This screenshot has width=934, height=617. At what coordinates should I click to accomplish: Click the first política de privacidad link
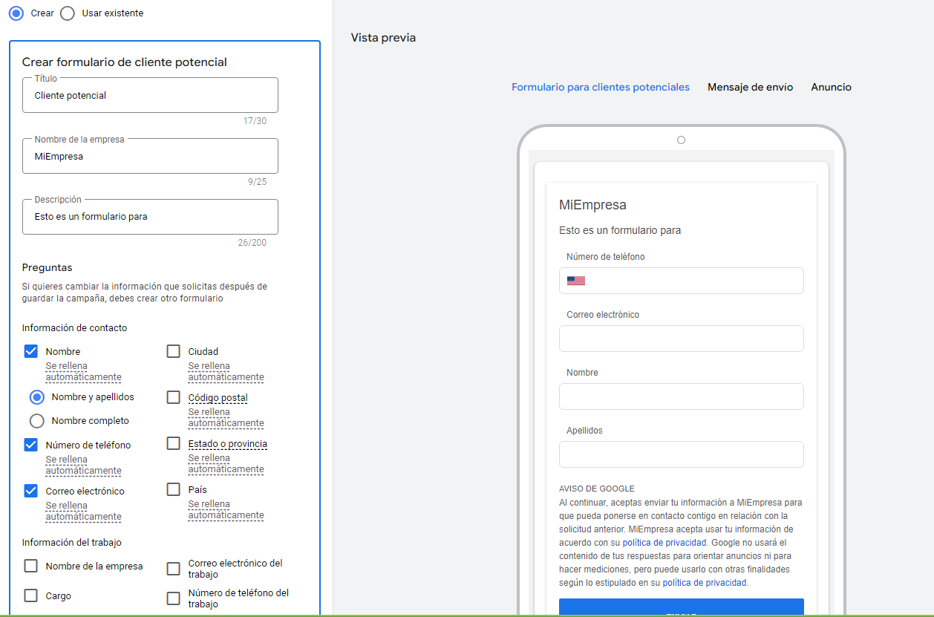click(x=664, y=543)
